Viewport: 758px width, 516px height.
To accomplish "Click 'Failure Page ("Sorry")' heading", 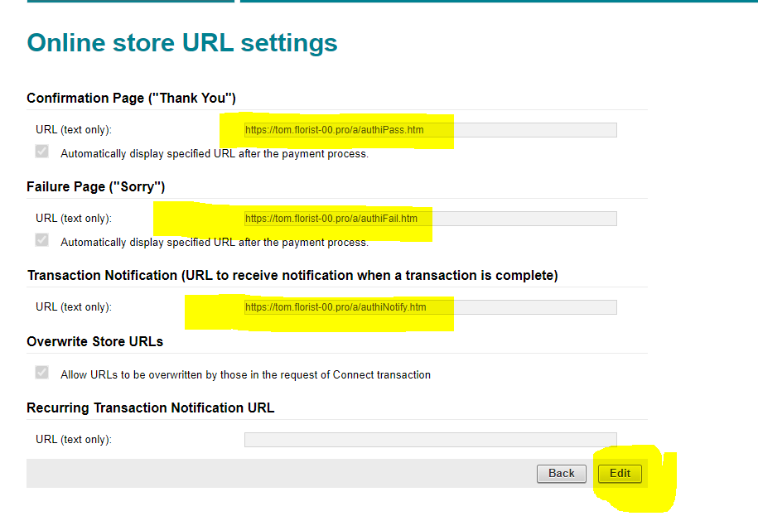I will pos(96,187).
